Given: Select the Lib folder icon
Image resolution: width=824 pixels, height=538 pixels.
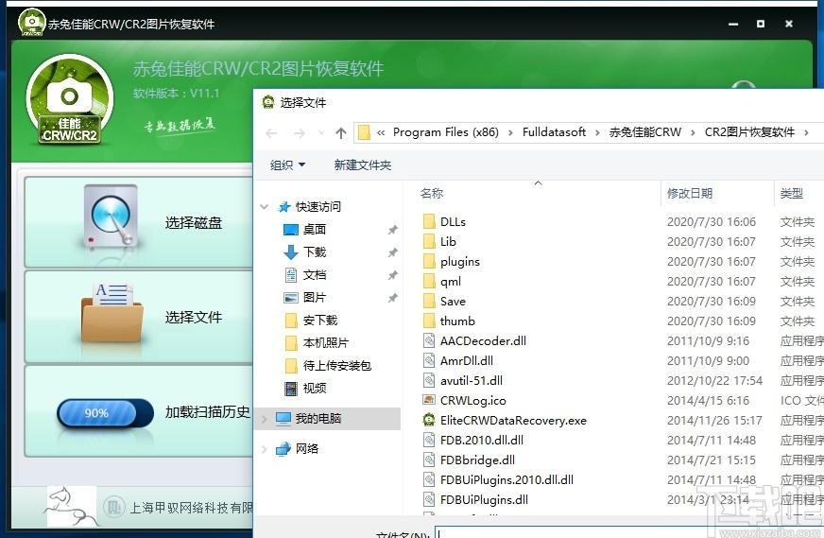Looking at the screenshot, I should pyautogui.click(x=429, y=241).
